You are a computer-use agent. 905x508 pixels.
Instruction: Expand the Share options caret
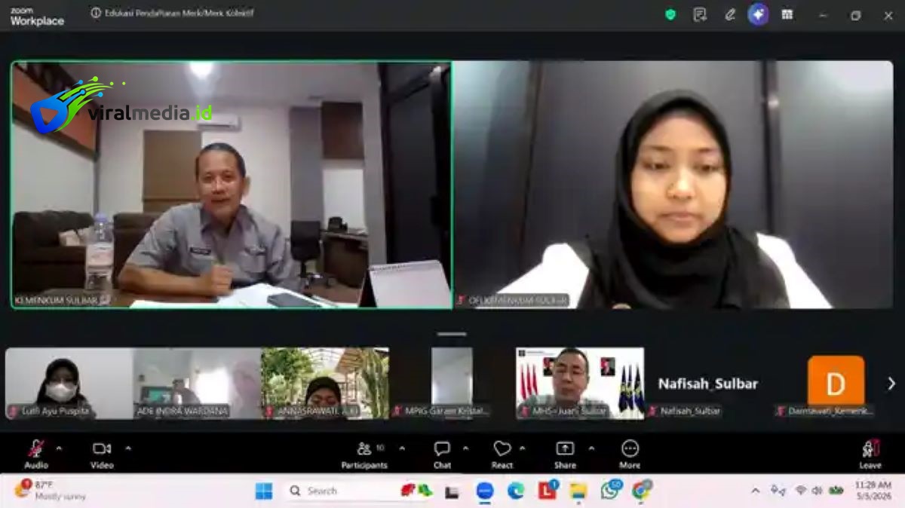click(x=591, y=448)
